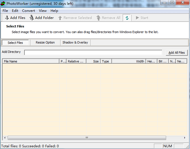Click the green refresh arrows icon
Screen dimensions: 190x149
click(127, 18)
